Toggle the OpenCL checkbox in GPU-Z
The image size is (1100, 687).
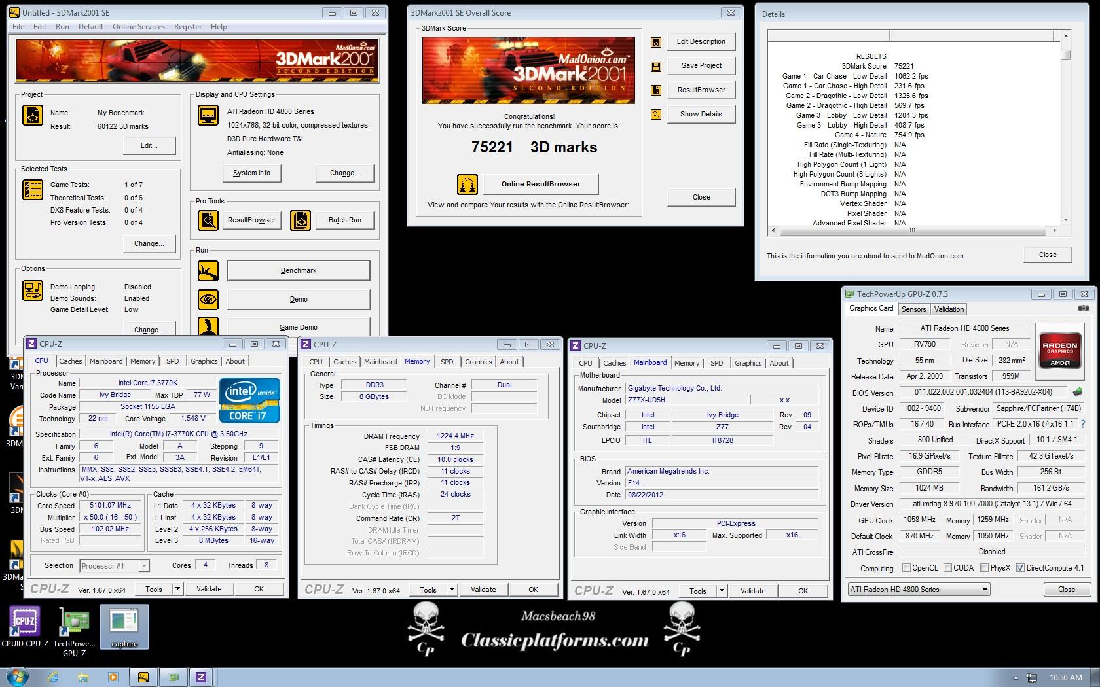pos(906,568)
